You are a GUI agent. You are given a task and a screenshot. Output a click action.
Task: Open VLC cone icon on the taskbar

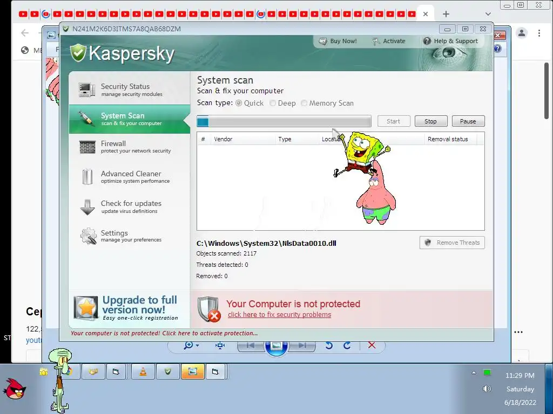click(x=143, y=371)
